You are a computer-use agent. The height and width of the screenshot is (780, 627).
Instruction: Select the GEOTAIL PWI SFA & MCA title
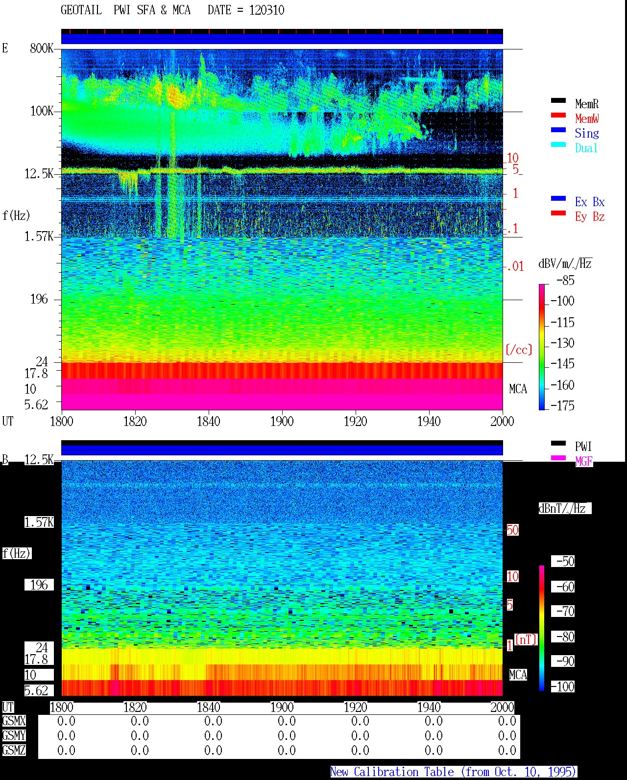click(125, 10)
